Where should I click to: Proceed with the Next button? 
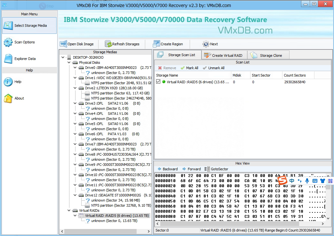(x=210, y=44)
